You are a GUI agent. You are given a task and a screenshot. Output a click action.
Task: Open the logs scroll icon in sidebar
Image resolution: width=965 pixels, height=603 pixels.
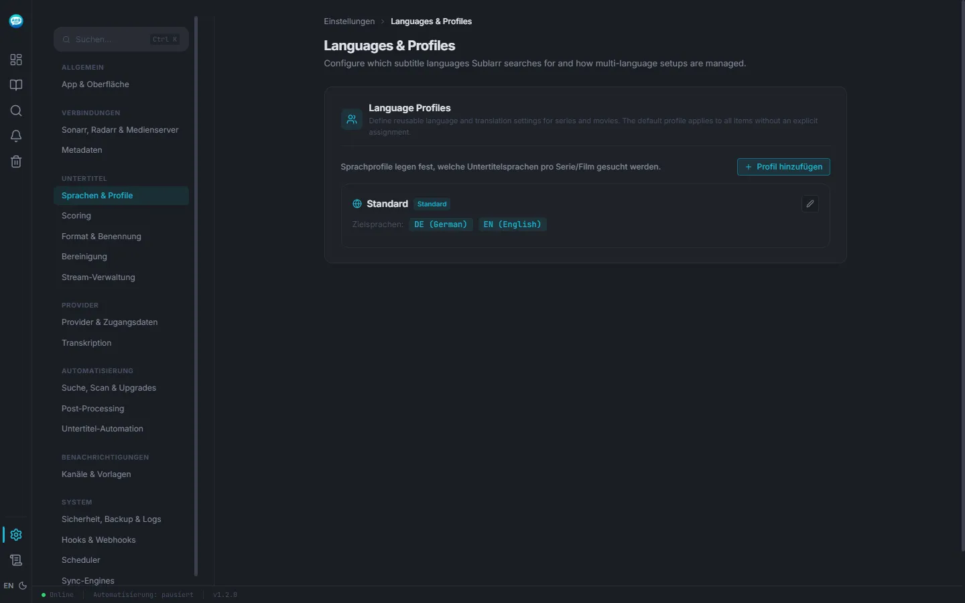[x=16, y=560]
